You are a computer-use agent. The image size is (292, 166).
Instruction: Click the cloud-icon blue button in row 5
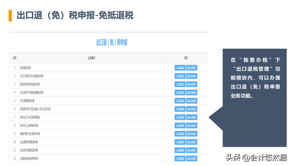[x=192, y=101]
